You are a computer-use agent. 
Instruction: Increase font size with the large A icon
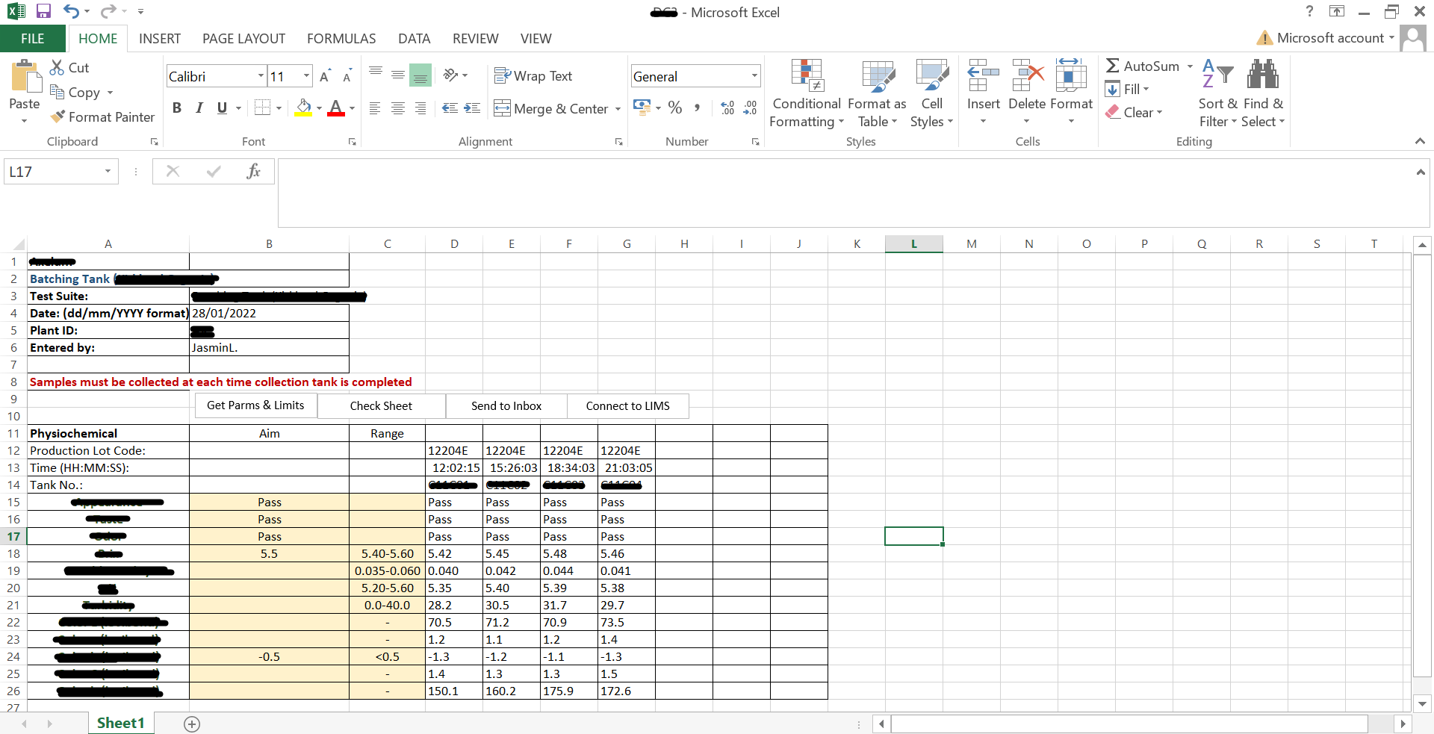(325, 76)
